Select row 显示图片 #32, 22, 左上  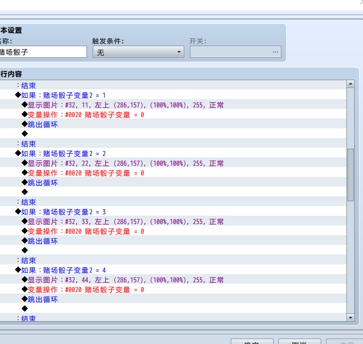[173, 163]
